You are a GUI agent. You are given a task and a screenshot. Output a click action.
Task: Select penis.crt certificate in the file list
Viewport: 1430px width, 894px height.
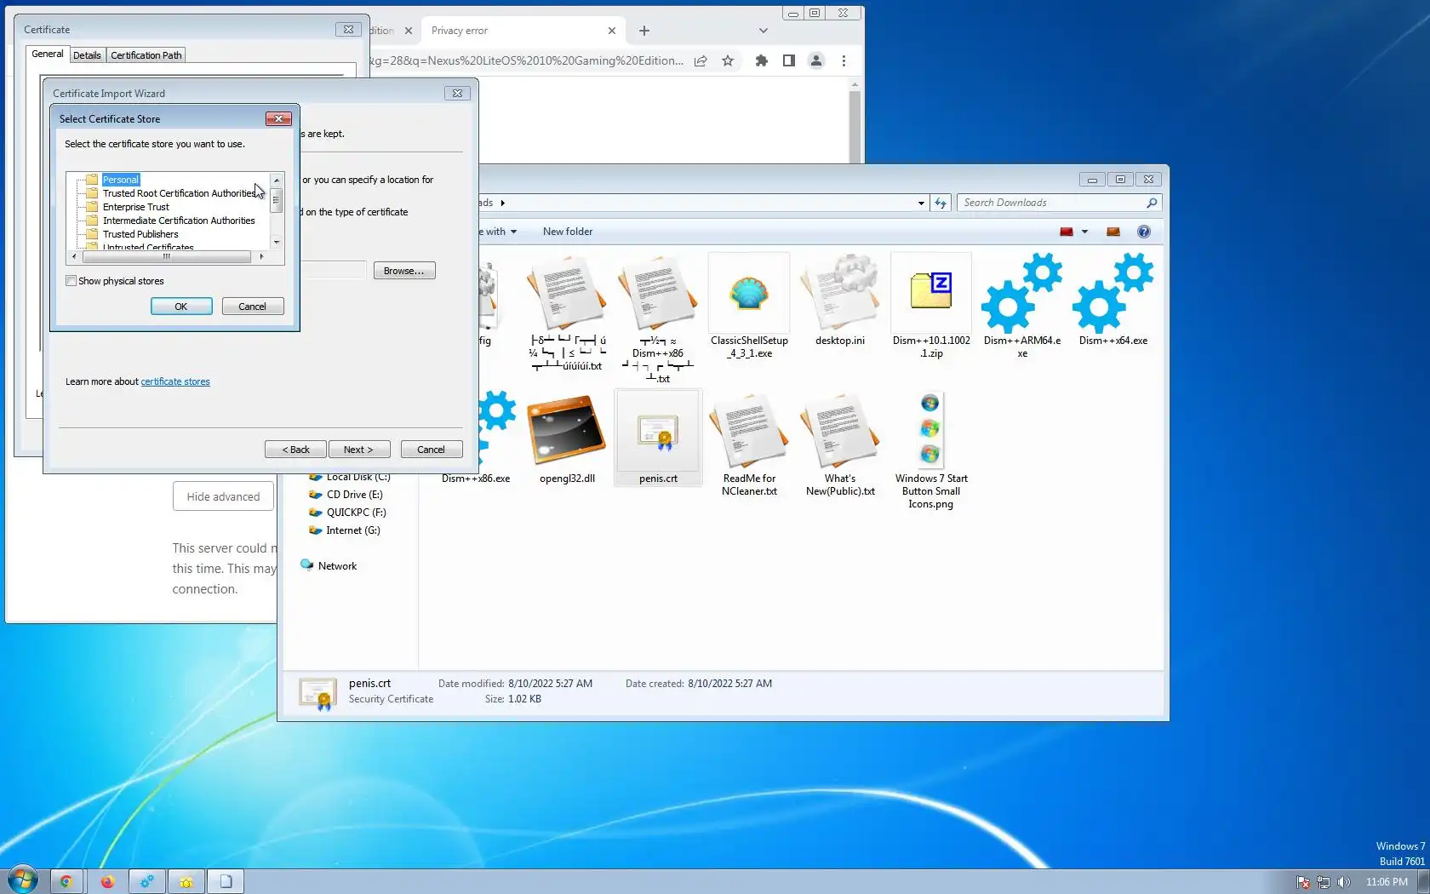pyautogui.click(x=659, y=438)
